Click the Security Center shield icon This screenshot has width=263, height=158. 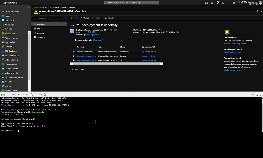coord(227,32)
